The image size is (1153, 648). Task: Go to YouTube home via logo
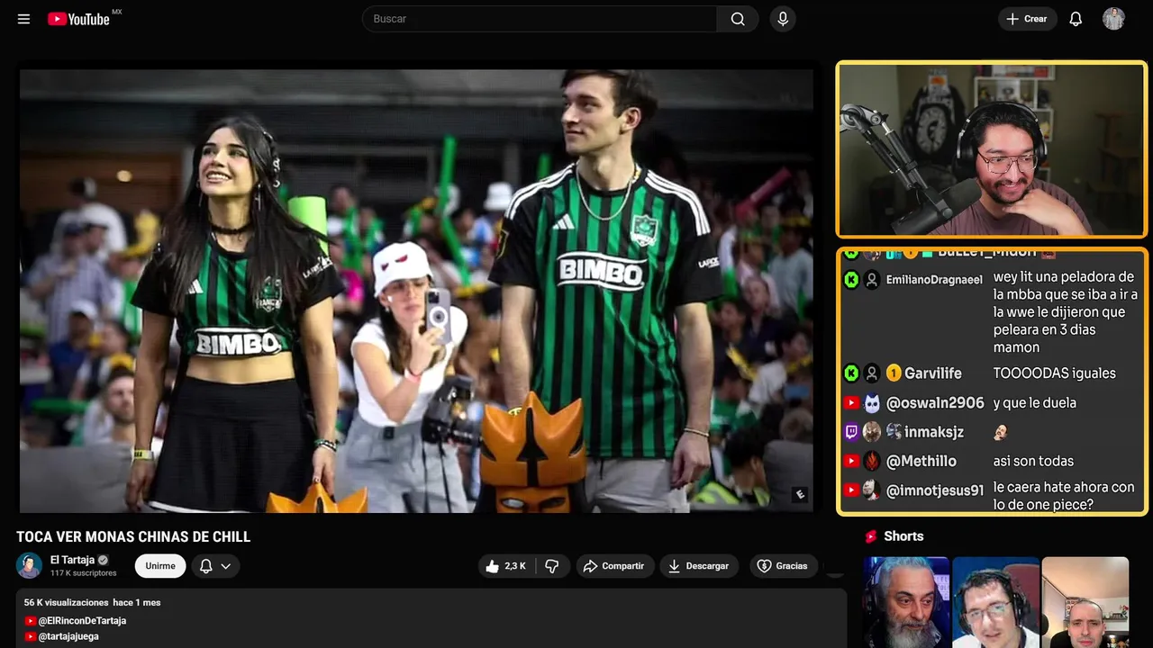(78, 19)
